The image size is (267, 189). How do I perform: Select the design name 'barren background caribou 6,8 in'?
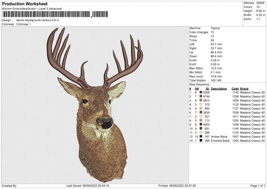(x=38, y=20)
